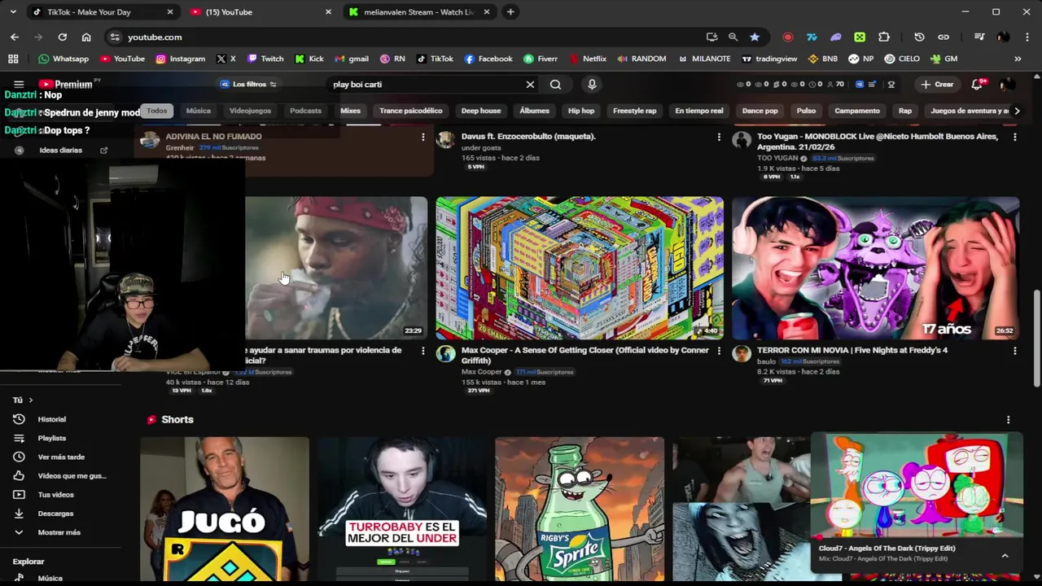Play the Max Cooper colorful cube thumbnail

pos(580,268)
